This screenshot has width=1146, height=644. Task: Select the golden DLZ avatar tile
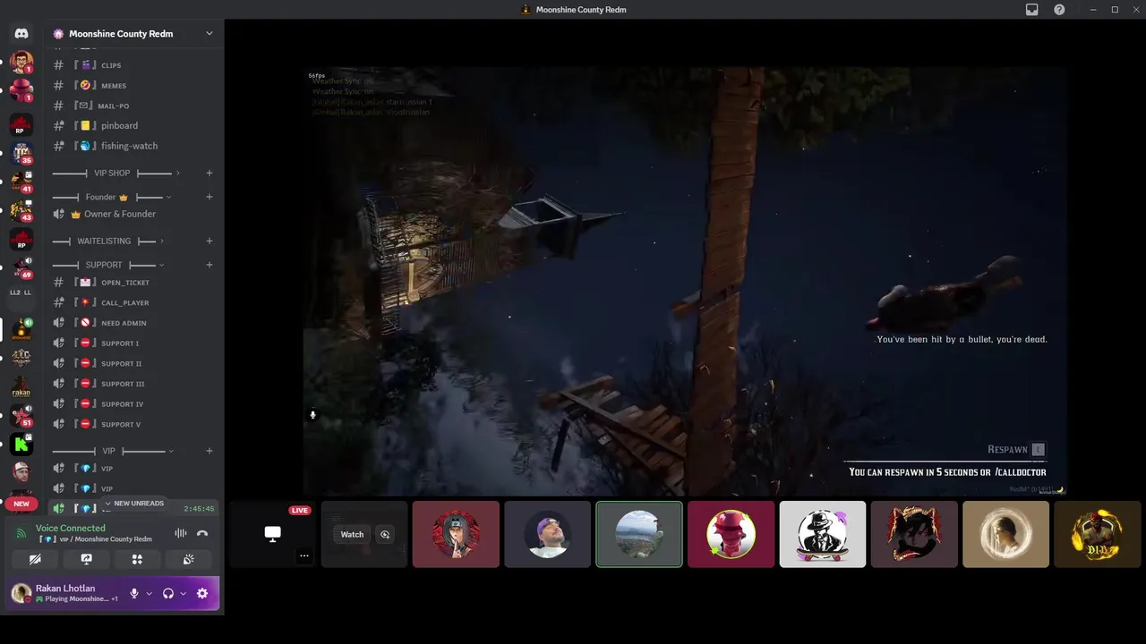1098,534
